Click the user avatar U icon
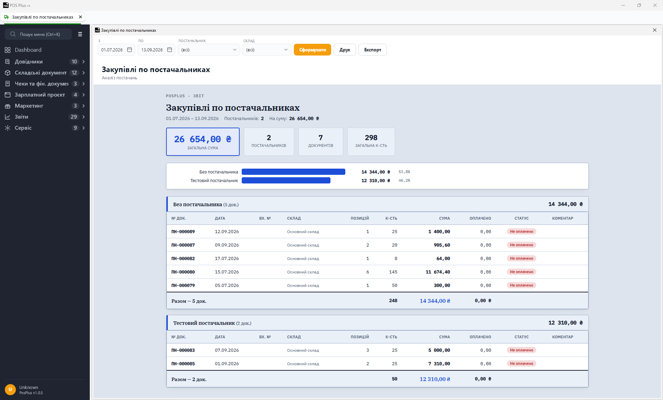The image size is (663, 400). point(10,390)
